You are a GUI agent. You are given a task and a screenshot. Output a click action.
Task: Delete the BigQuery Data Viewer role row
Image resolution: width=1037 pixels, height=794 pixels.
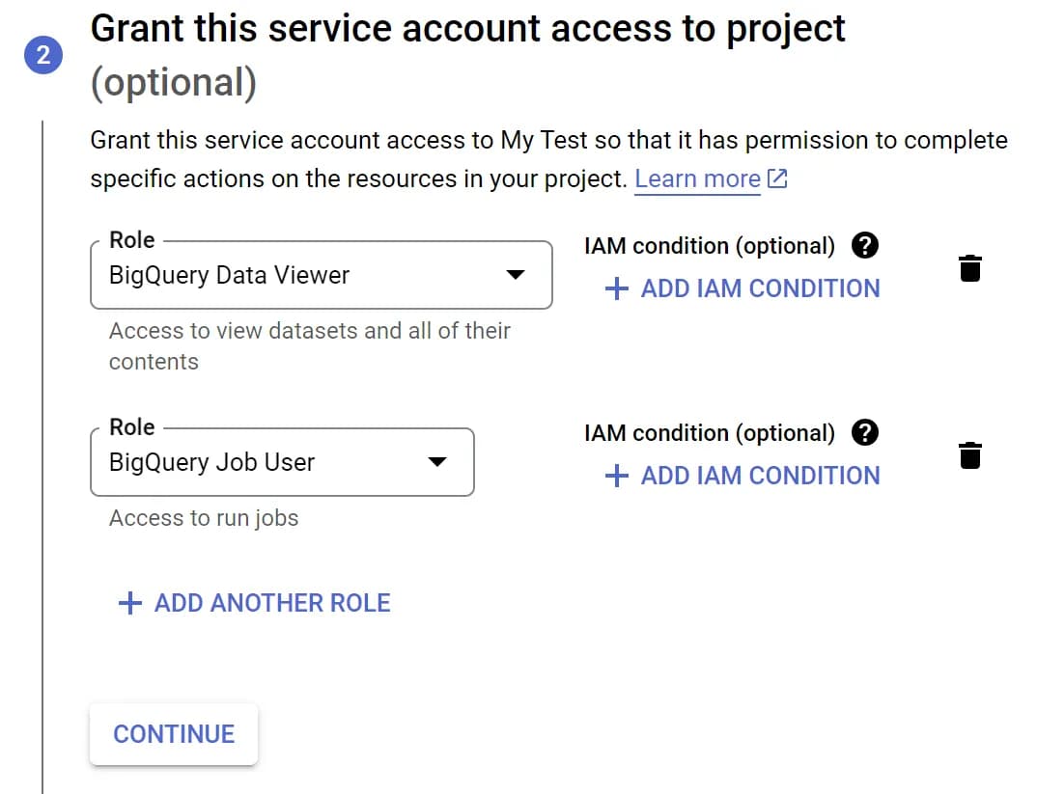pos(970,268)
